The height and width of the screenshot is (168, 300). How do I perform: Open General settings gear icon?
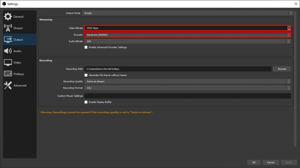tap(8, 16)
